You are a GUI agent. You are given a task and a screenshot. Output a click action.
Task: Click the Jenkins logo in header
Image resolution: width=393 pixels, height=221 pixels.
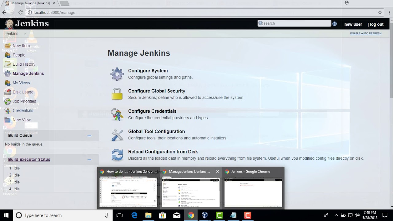[27, 24]
